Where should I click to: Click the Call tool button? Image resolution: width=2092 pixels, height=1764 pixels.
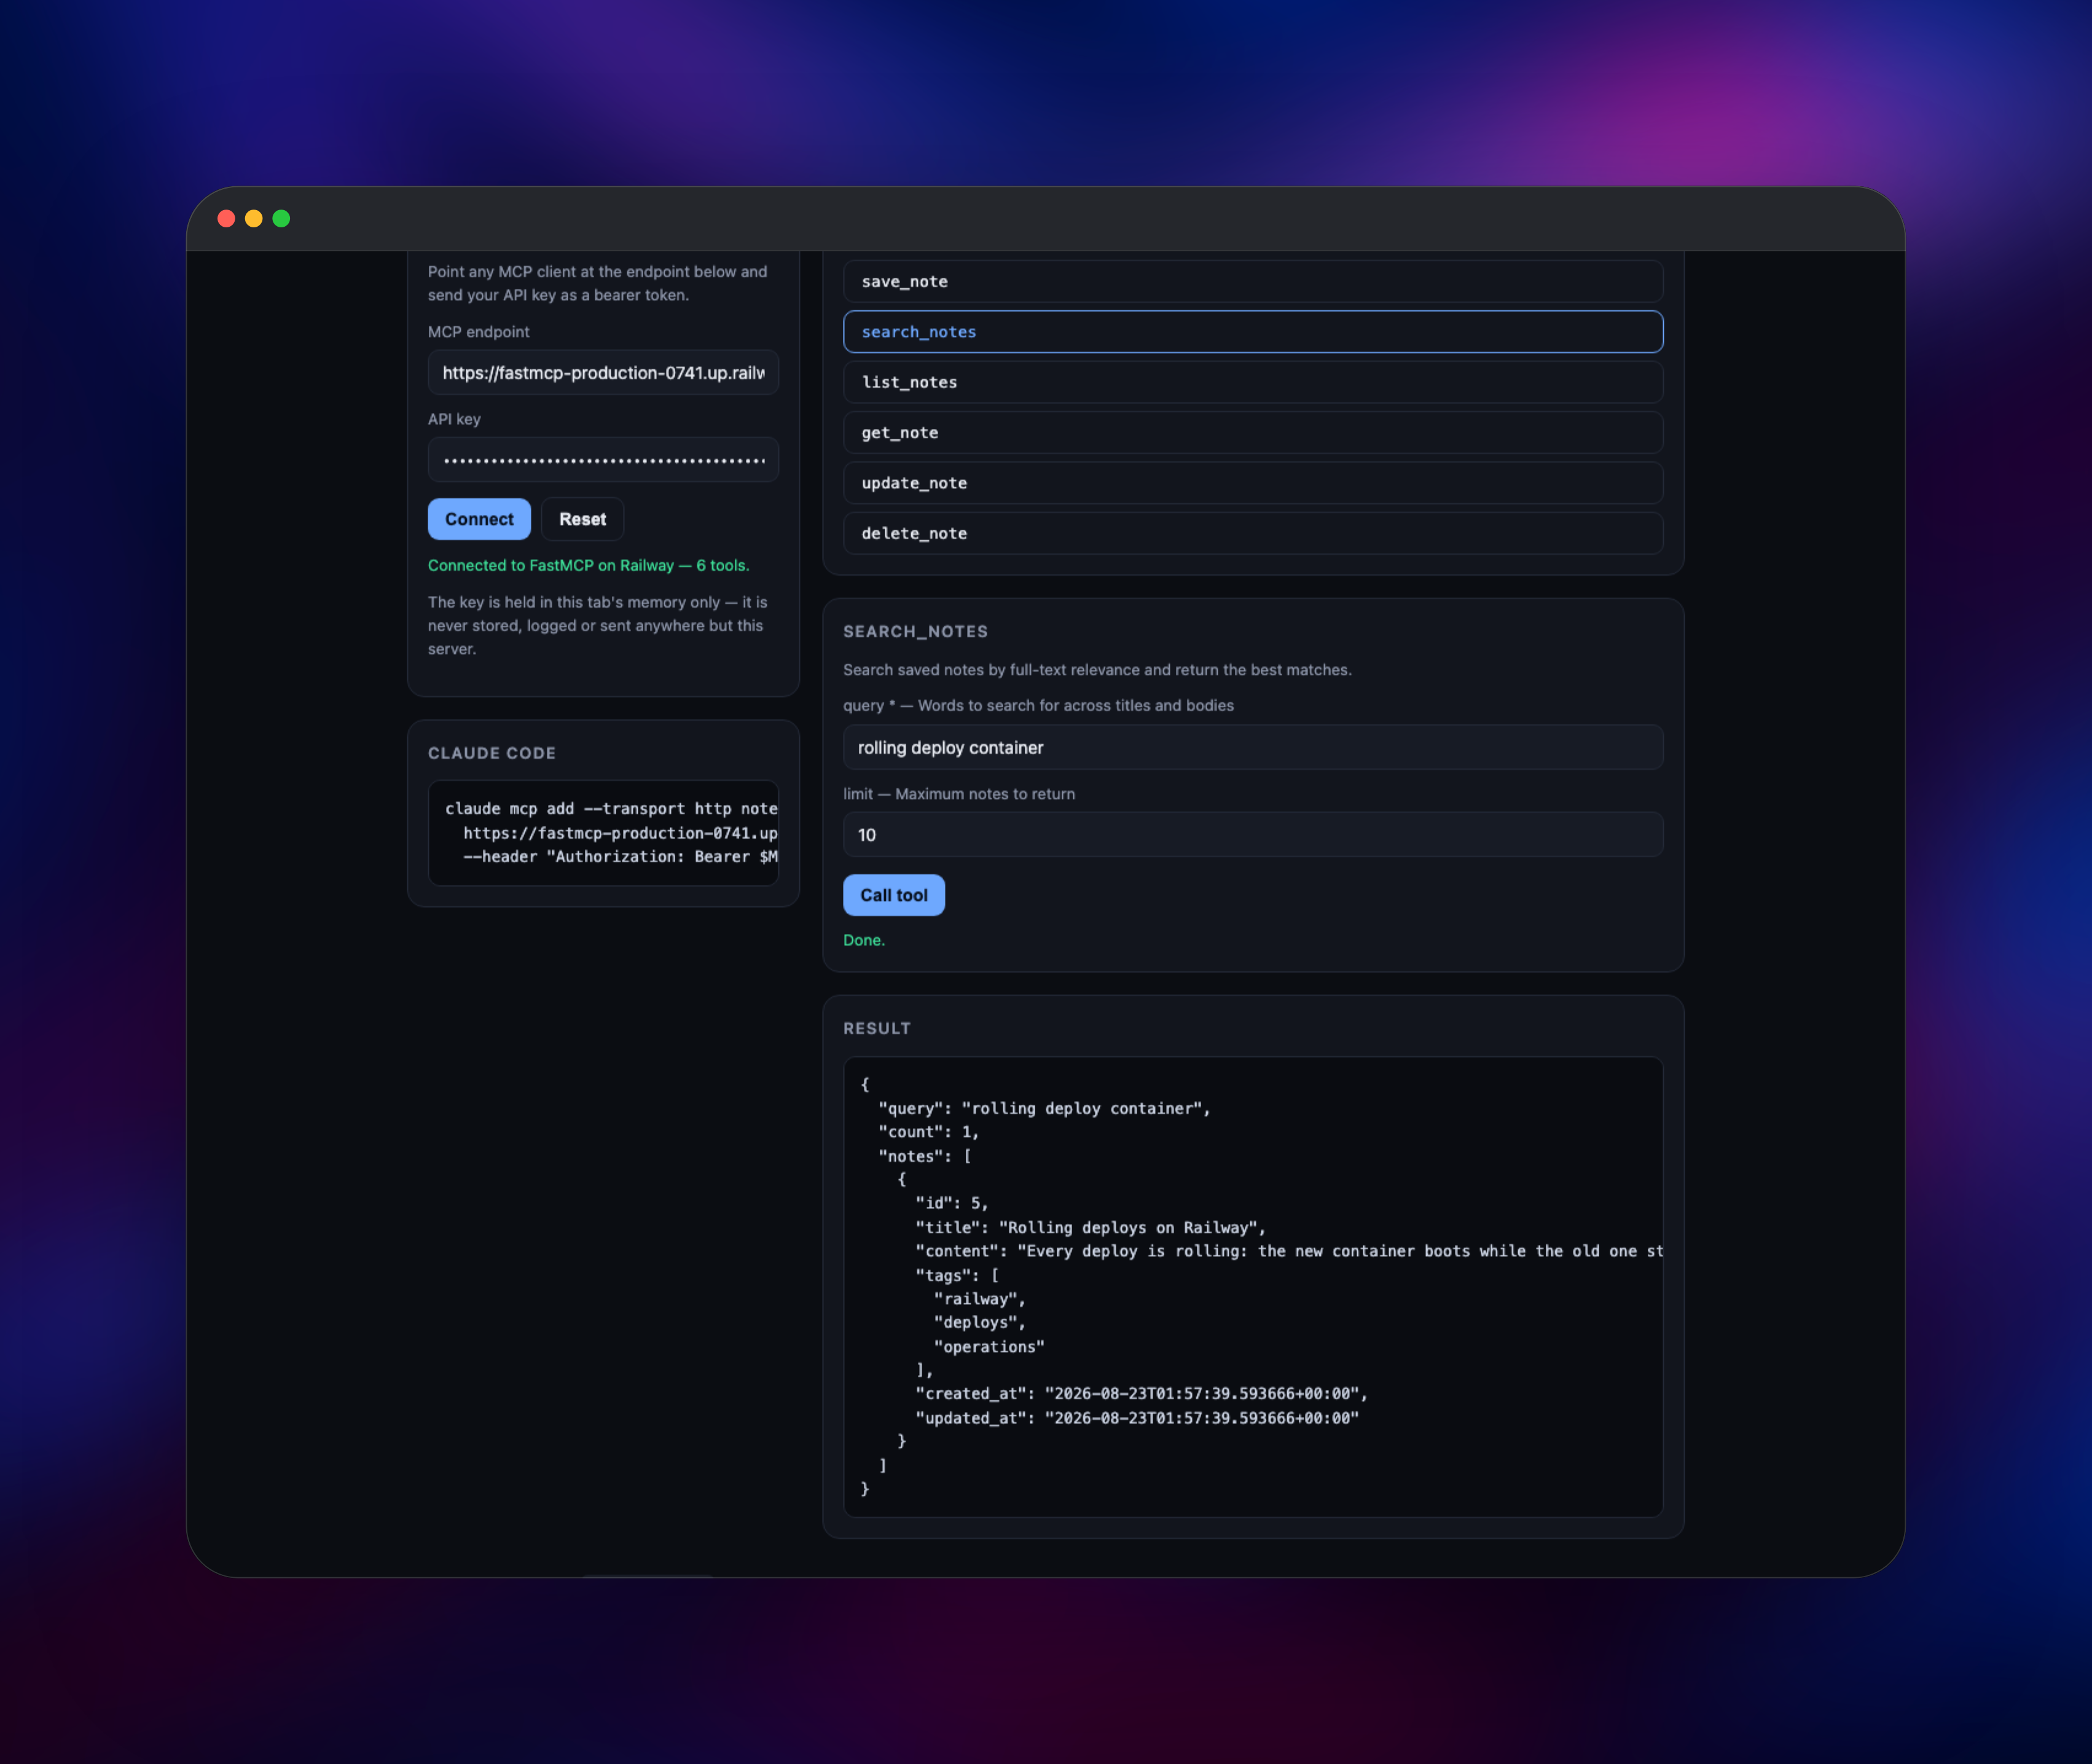893,895
